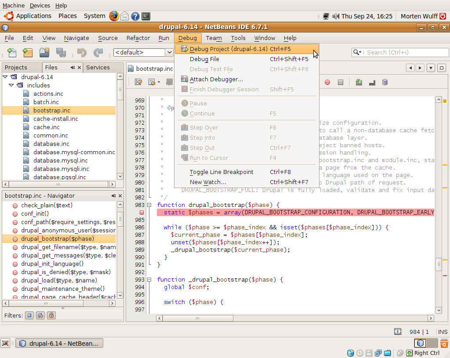Minimize the Files panel with speaker-shaped icon
Screen dimensions: 450x358
click(x=73, y=67)
